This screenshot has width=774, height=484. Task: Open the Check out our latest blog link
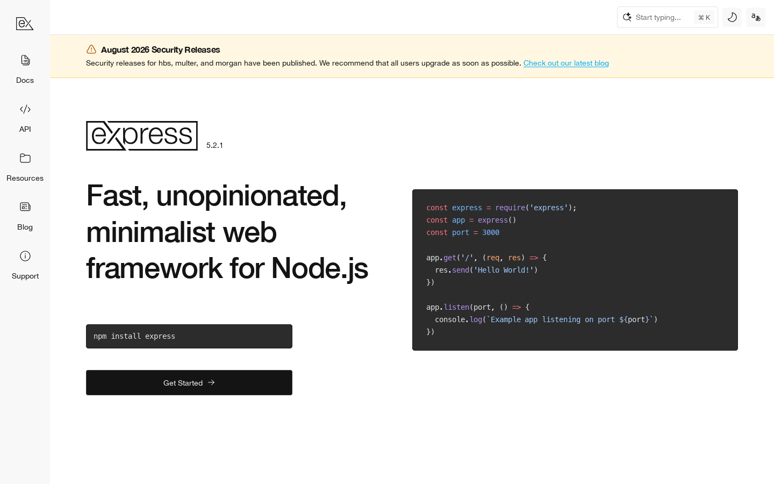click(566, 63)
